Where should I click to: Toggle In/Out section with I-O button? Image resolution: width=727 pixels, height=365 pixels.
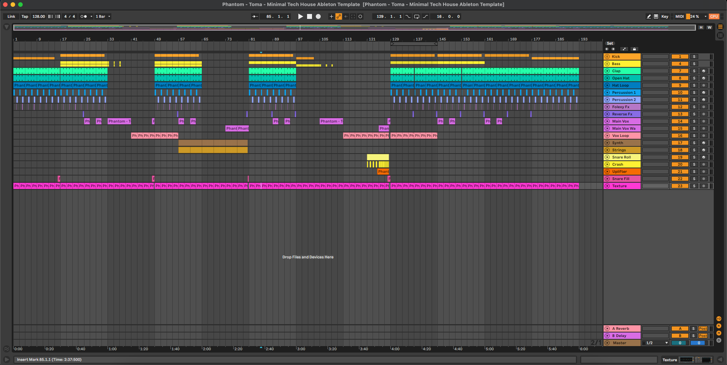coord(719,319)
